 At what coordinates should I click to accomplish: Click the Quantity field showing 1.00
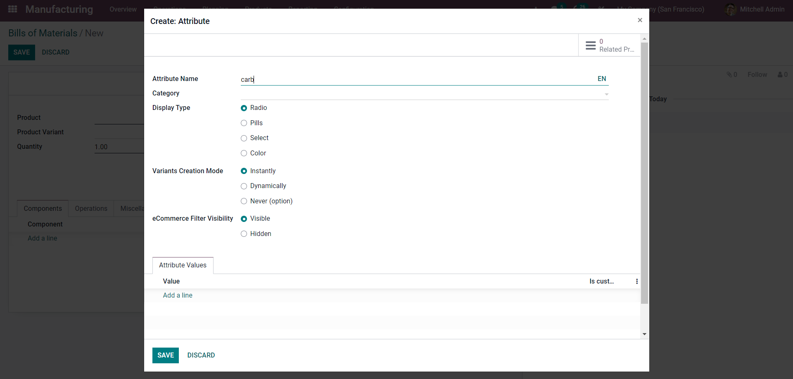click(119, 147)
